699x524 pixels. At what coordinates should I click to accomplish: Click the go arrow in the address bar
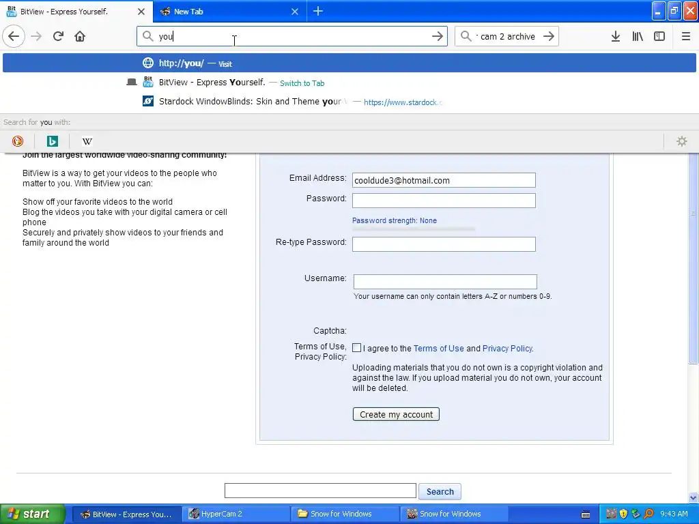click(x=438, y=36)
